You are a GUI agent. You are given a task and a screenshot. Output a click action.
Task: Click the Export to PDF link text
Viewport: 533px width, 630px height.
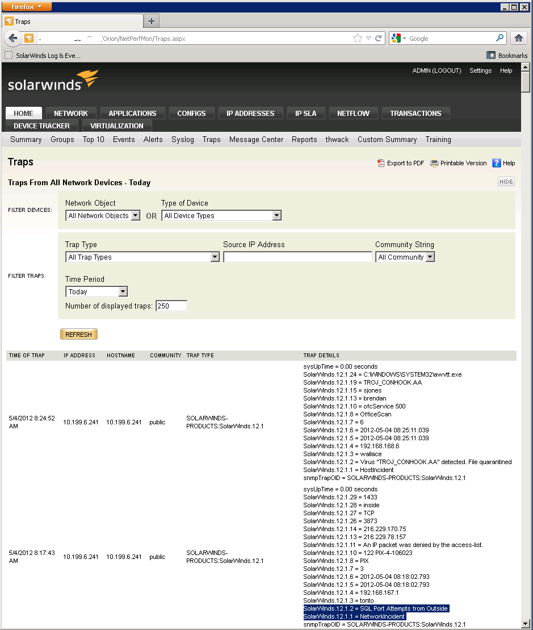point(405,163)
